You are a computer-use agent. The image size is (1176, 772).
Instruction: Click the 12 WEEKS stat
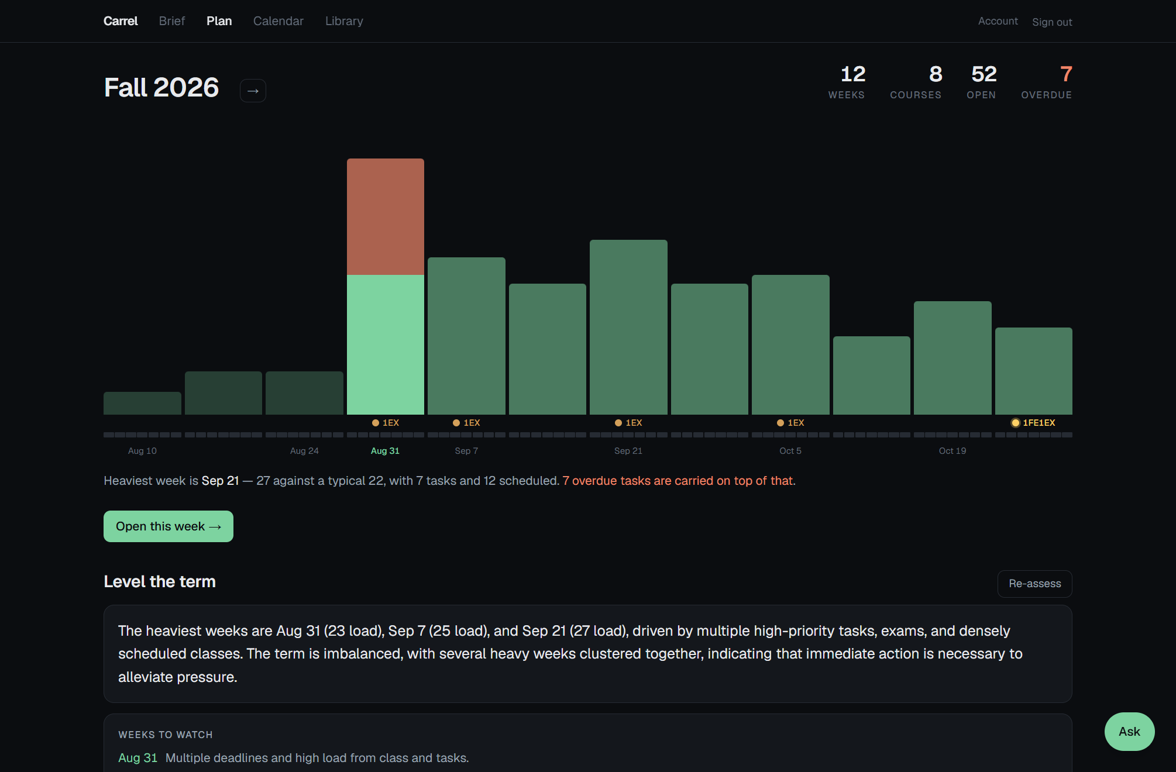[847, 82]
